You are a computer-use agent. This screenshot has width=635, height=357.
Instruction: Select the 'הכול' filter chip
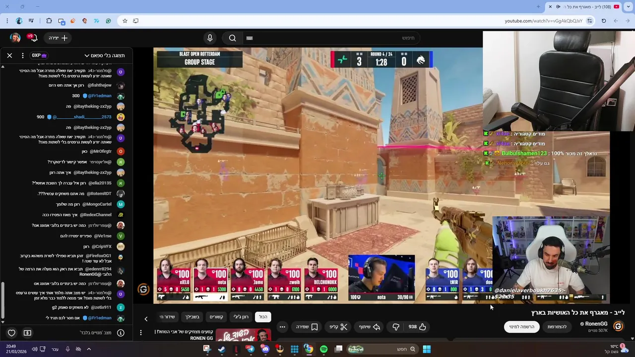click(x=263, y=317)
